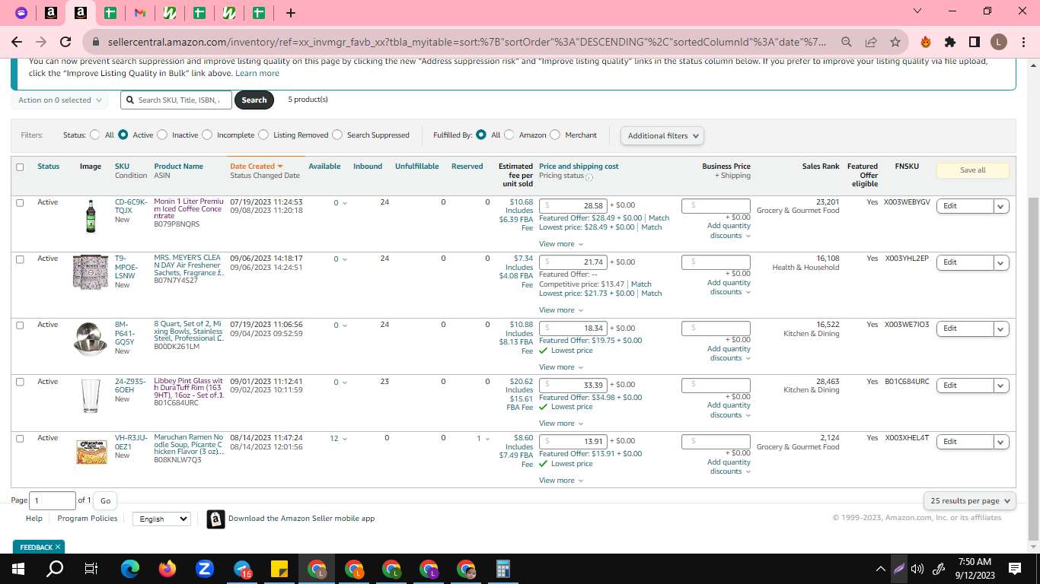
Task: Go back using the browser back arrow
Action: 17,42
